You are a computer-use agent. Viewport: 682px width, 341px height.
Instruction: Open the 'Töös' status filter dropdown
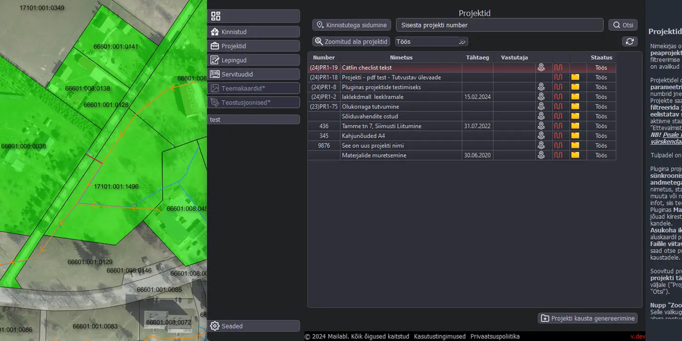pos(431,42)
